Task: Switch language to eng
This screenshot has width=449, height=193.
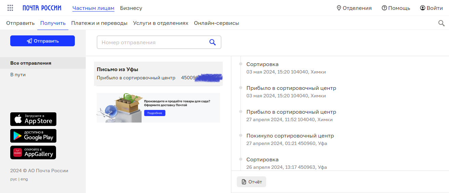Action: tap(24, 179)
